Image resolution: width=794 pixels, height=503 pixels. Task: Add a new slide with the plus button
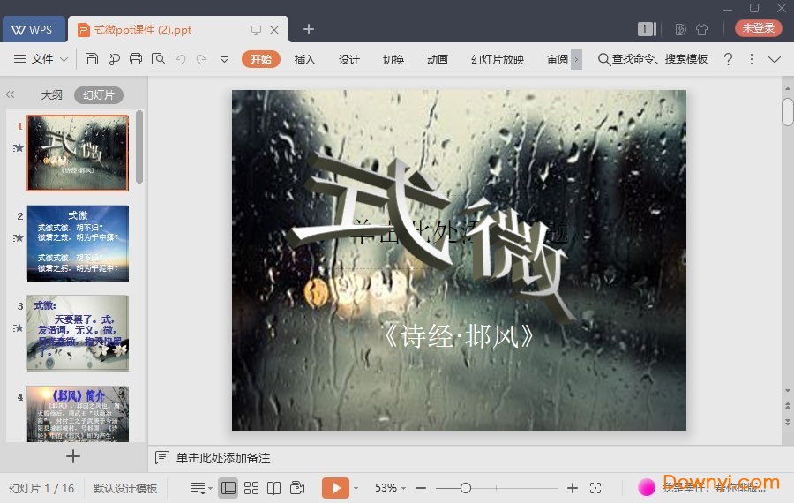73,456
